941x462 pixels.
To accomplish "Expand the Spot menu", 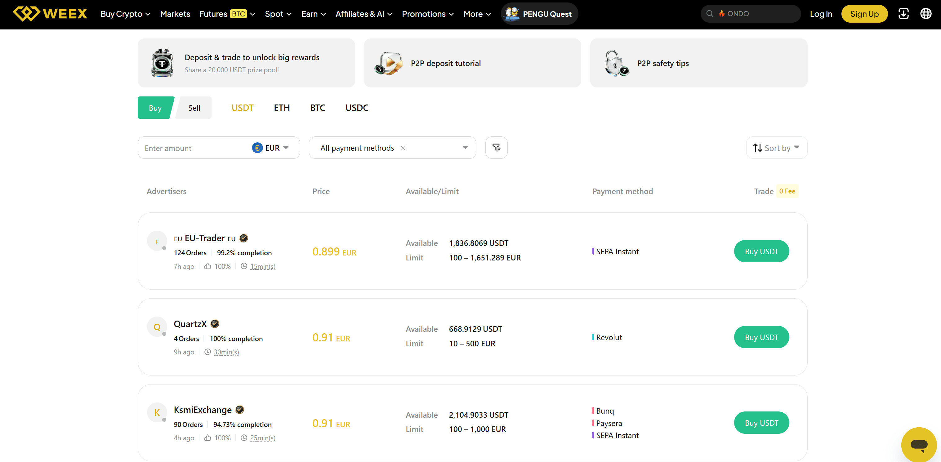I will pyautogui.click(x=278, y=14).
